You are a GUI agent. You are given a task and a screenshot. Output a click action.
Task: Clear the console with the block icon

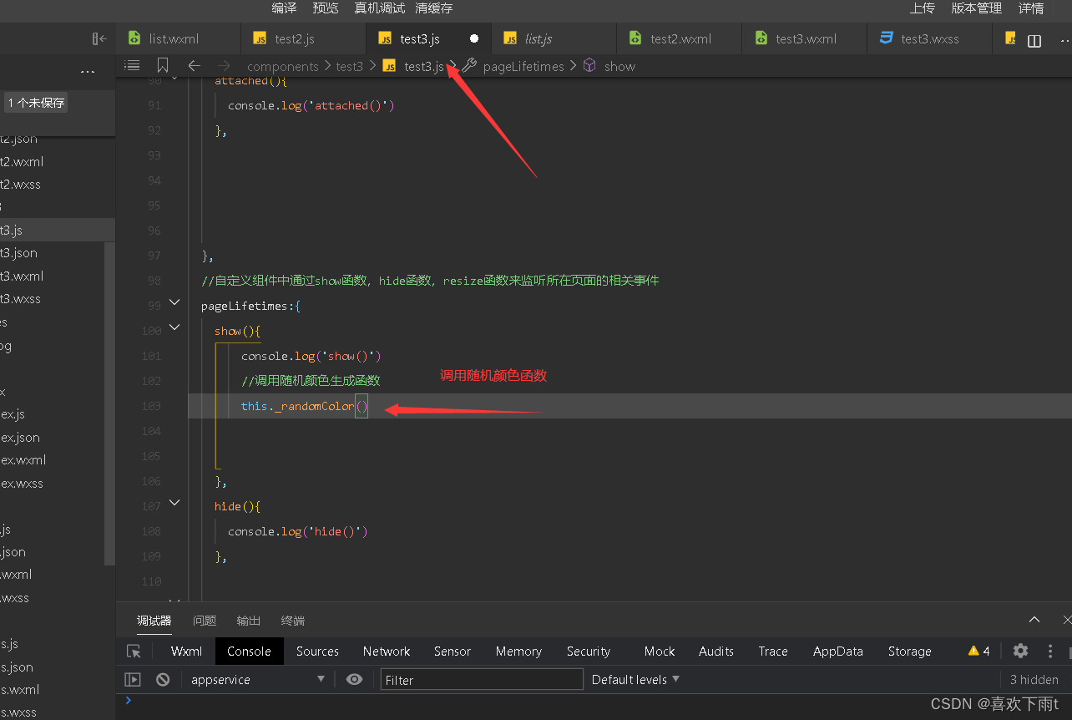click(163, 679)
